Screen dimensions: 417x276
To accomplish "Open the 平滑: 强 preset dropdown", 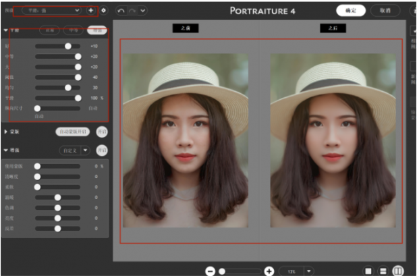I will pos(51,11).
